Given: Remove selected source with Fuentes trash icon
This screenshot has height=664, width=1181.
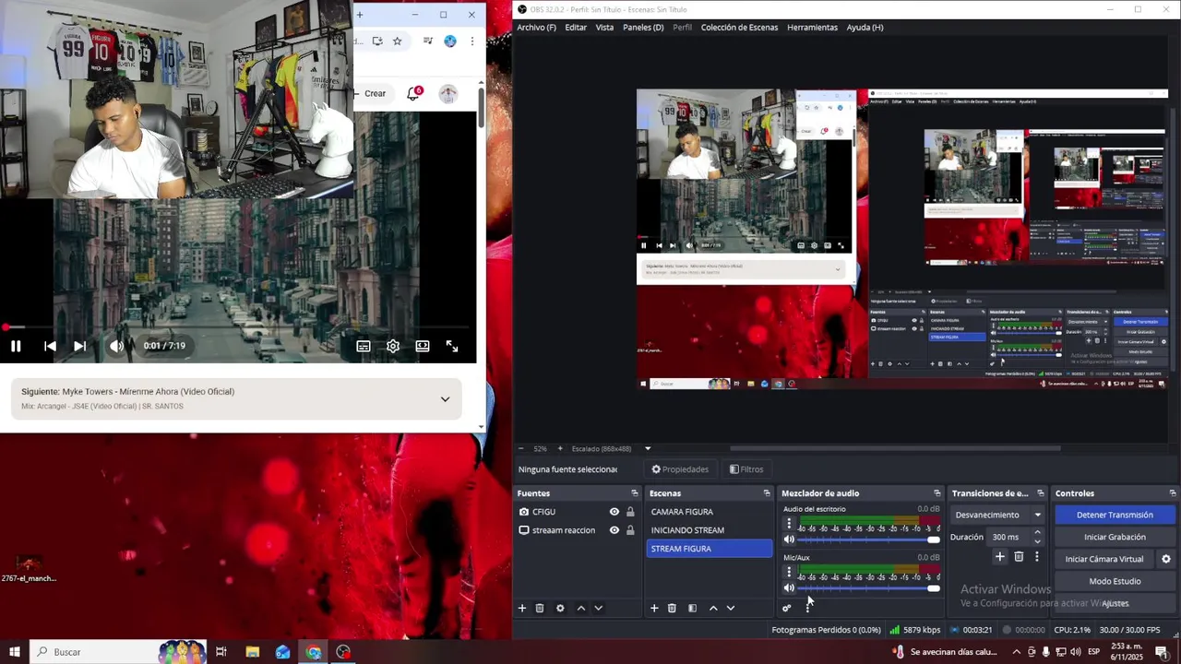Looking at the screenshot, I should pyautogui.click(x=540, y=609).
